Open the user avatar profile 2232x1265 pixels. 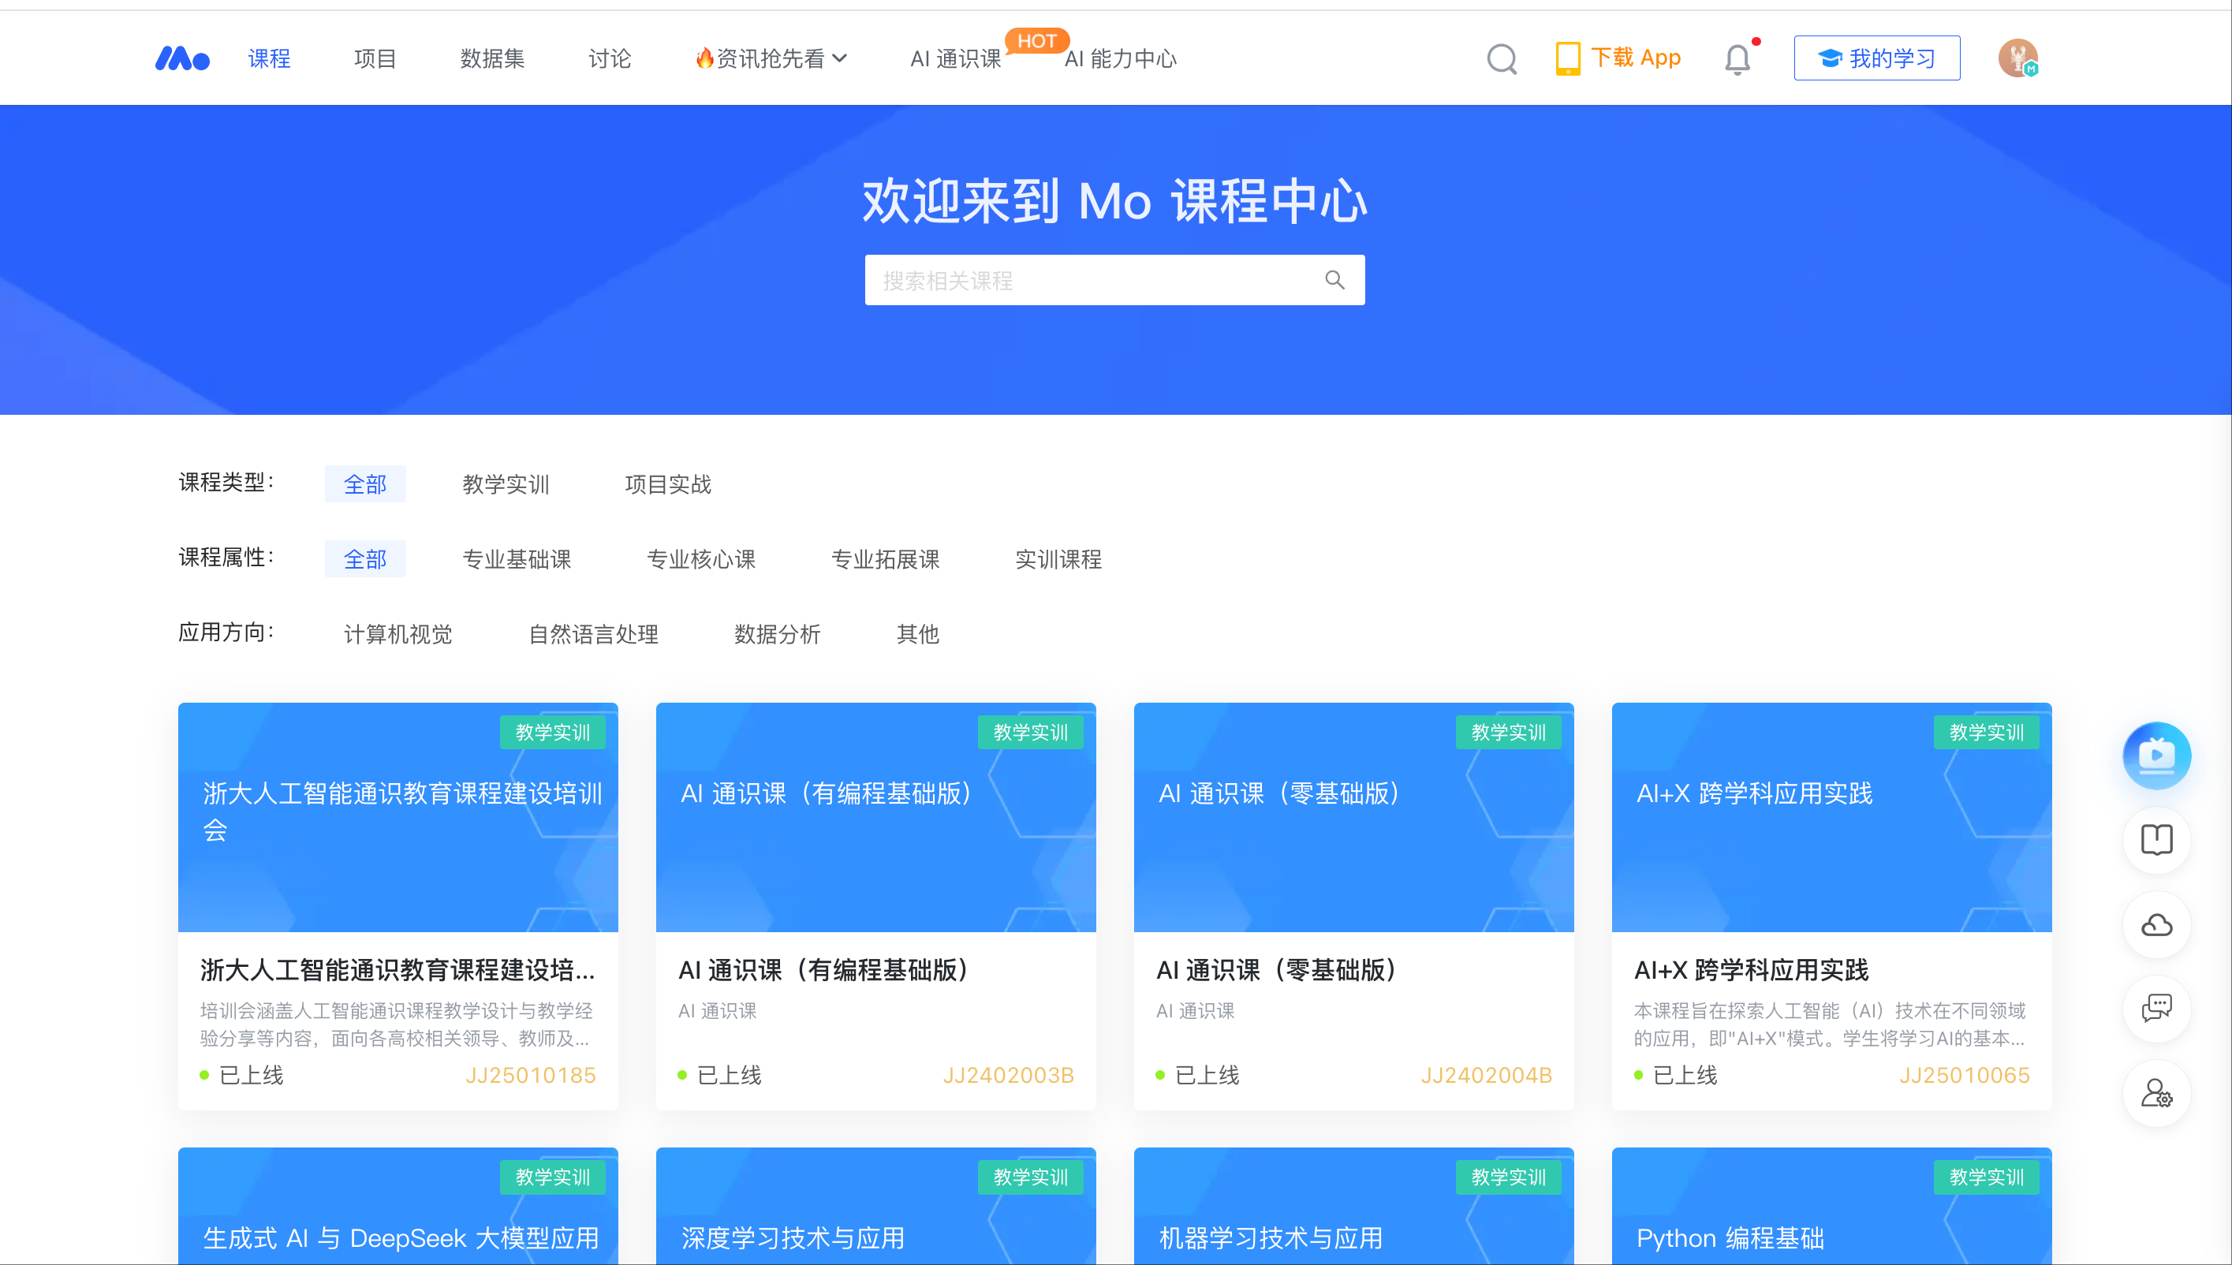tap(2017, 58)
